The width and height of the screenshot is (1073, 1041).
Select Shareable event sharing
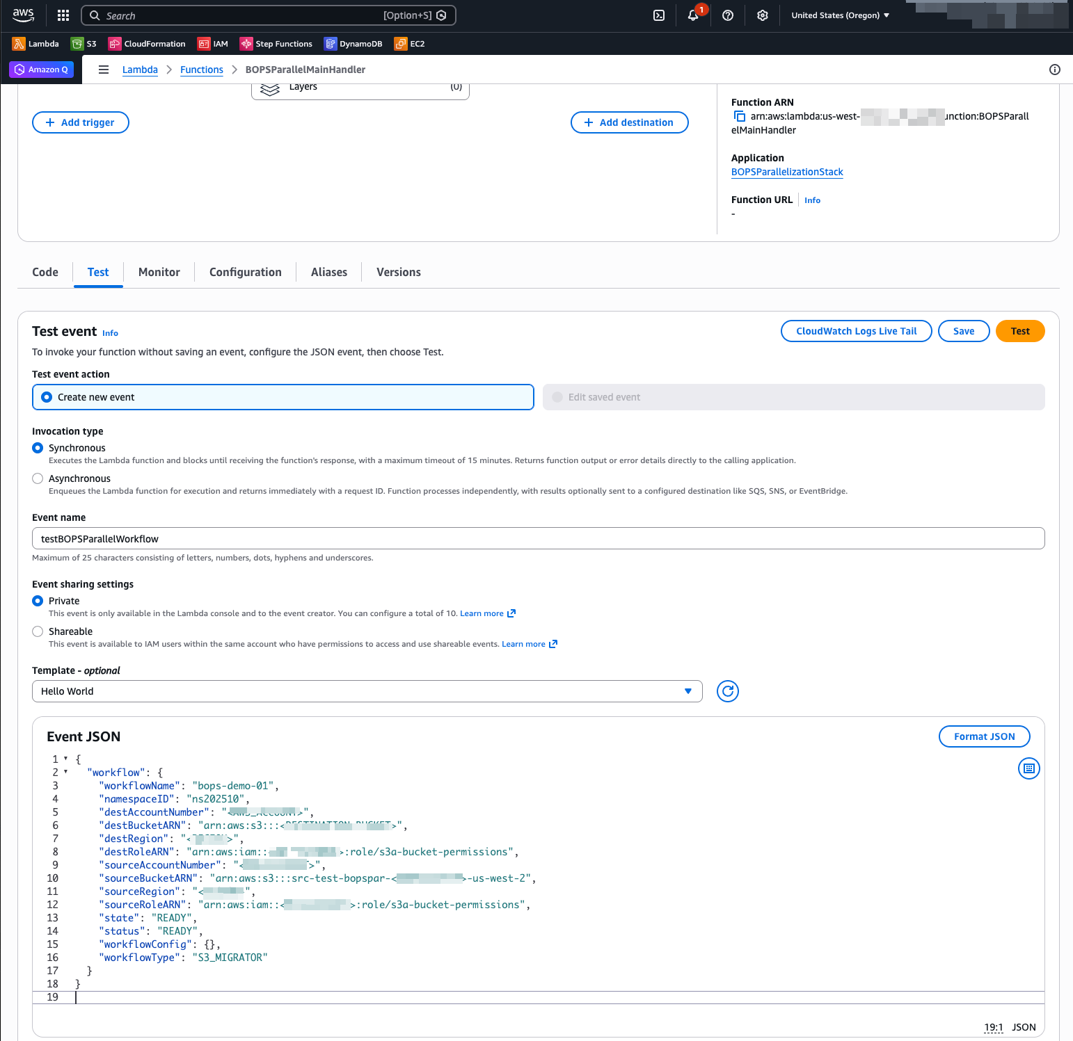tap(38, 631)
